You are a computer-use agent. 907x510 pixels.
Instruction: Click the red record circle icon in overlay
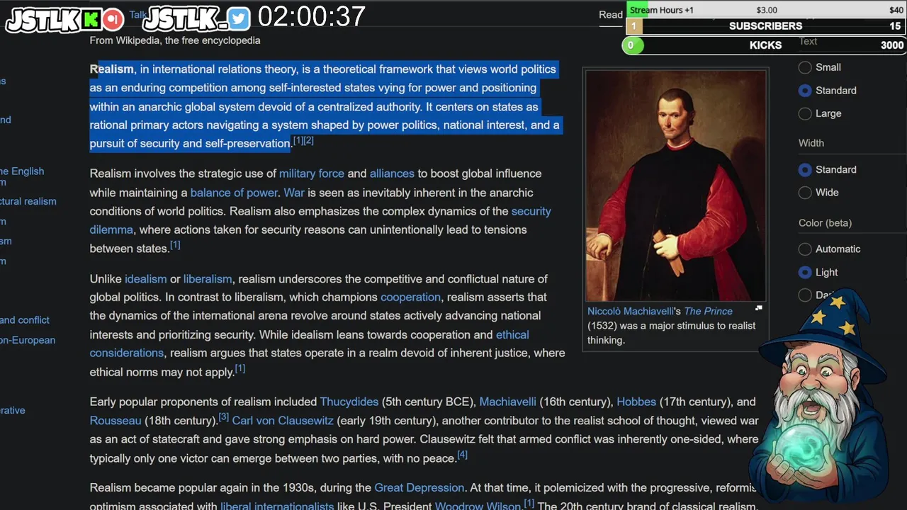click(x=112, y=19)
